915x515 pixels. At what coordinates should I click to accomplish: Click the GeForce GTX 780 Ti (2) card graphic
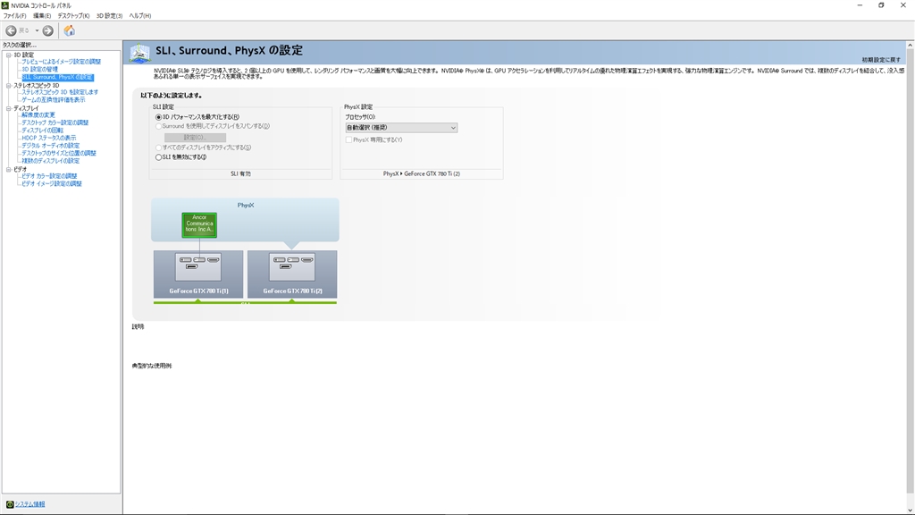tap(292, 274)
